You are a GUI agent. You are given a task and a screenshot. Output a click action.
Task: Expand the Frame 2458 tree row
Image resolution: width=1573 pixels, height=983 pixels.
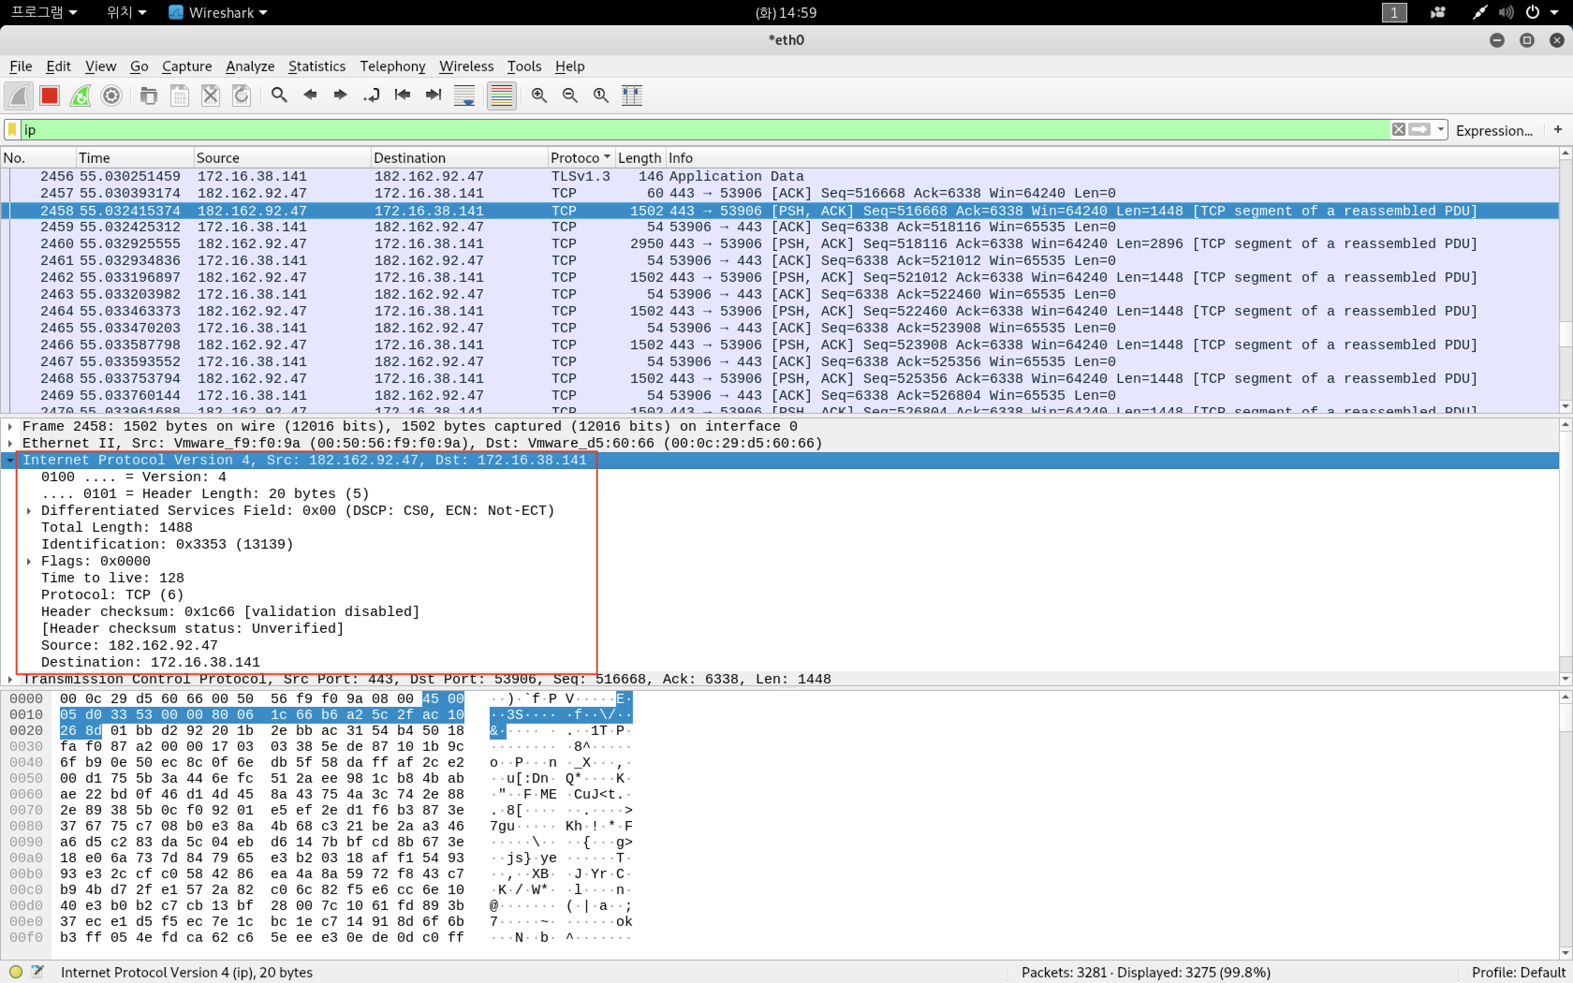pyautogui.click(x=10, y=426)
